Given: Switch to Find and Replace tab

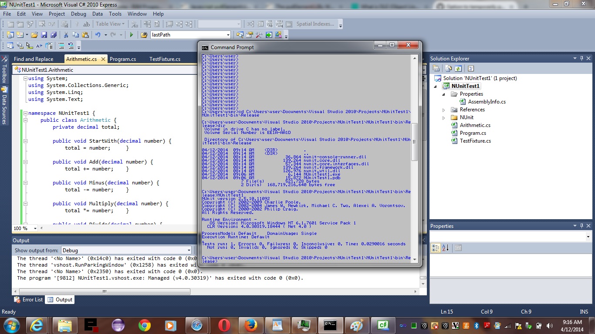Looking at the screenshot, I should pyautogui.click(x=34, y=59).
